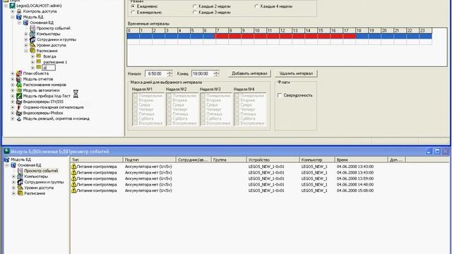
Task: Expand the План объекта node
Action: 13,73
